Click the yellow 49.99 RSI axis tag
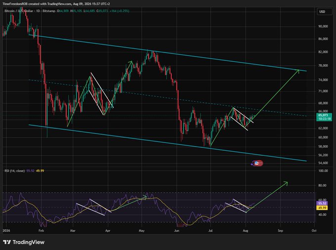 (322, 208)
